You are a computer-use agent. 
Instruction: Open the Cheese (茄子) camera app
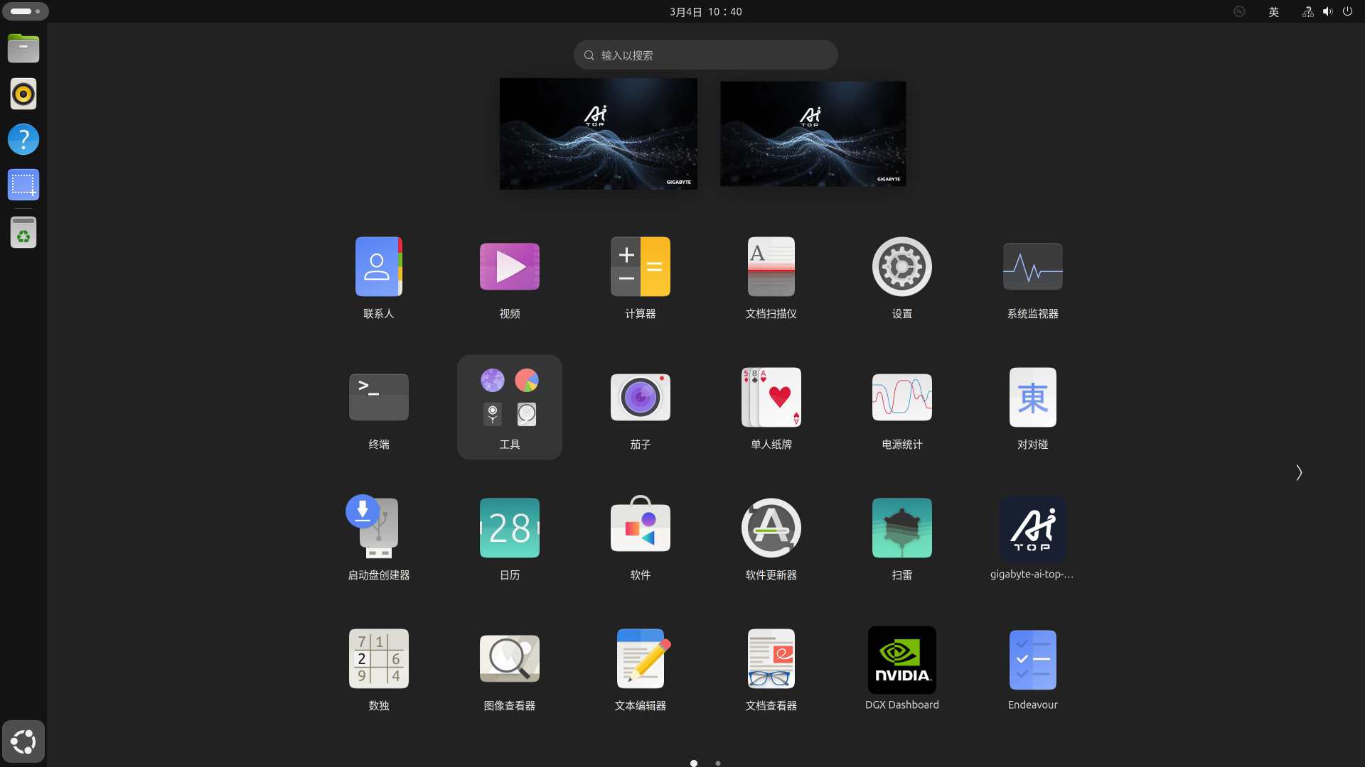coord(640,398)
